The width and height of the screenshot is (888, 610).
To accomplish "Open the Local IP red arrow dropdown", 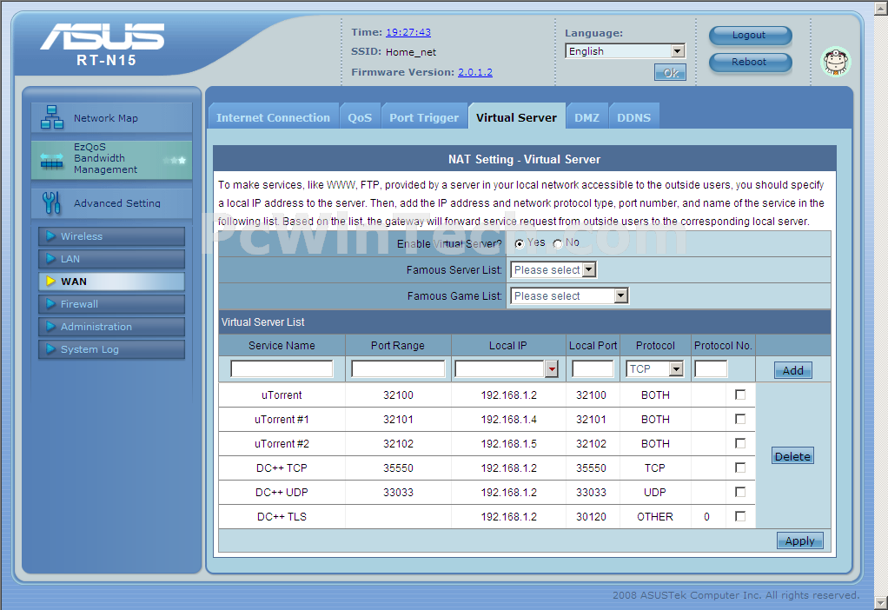I will tap(552, 369).
